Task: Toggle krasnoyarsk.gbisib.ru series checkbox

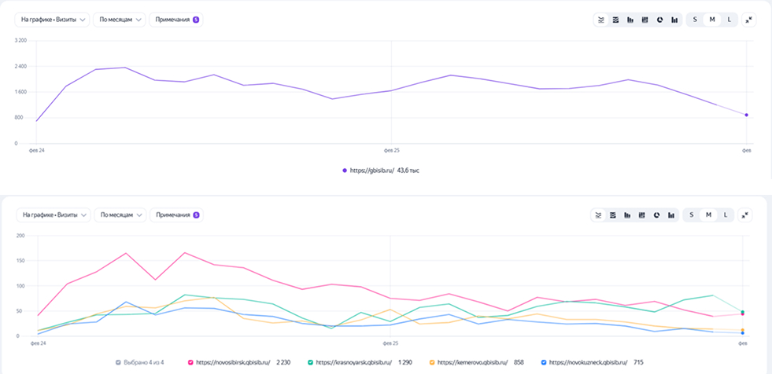Action: [311, 362]
